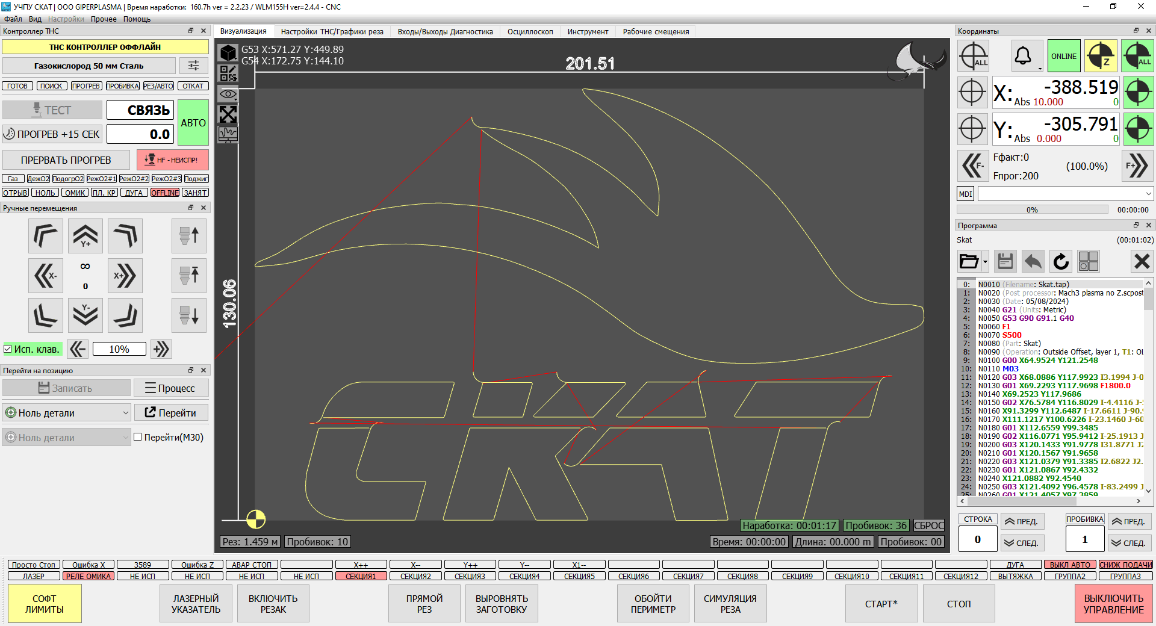Click the alarm bell icon

(x=1023, y=56)
